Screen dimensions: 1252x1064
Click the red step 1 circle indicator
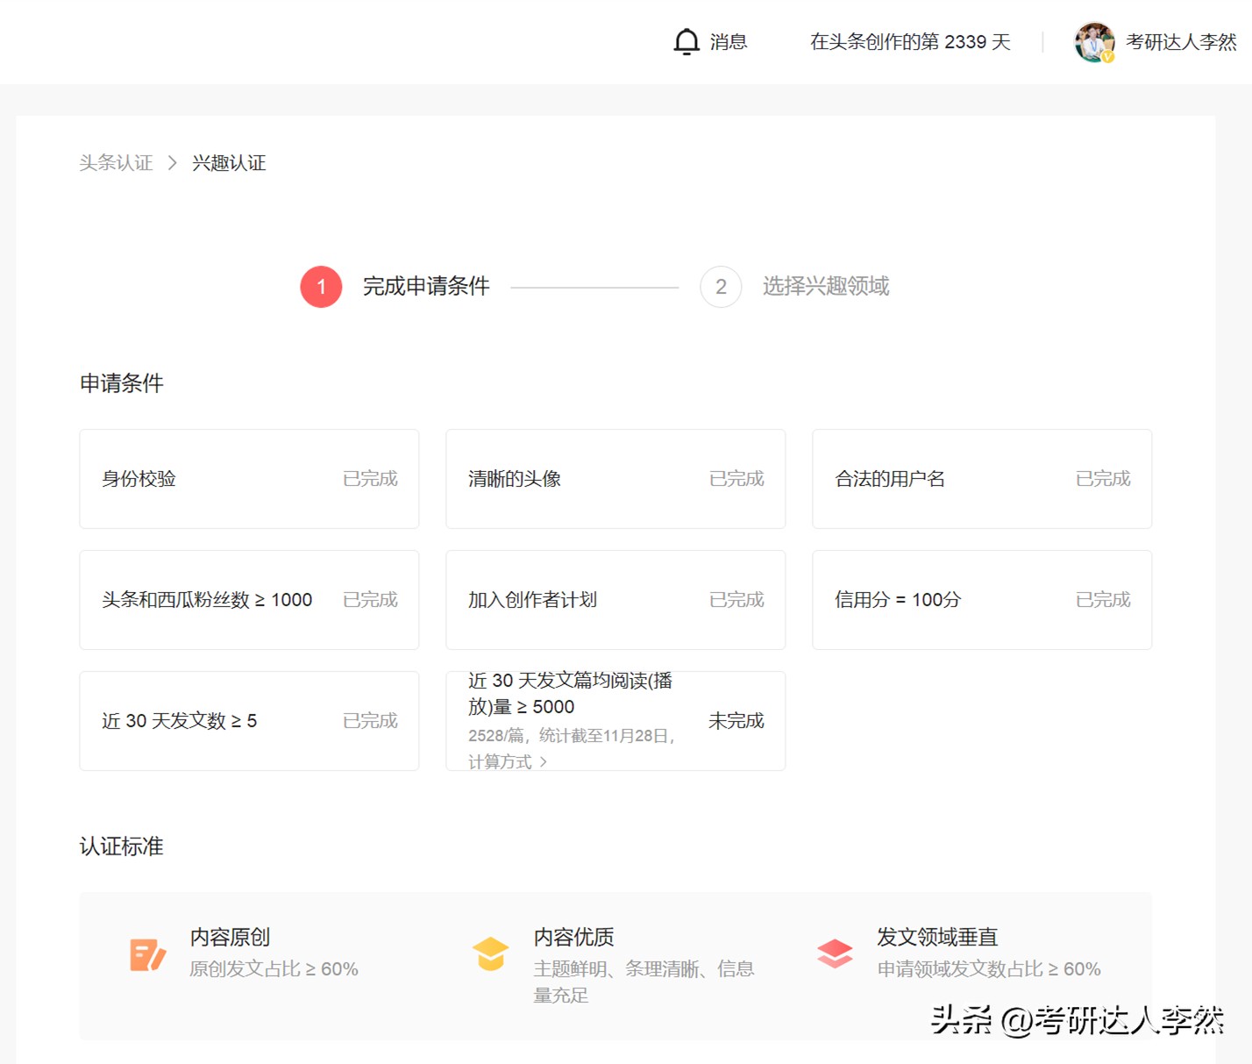(x=321, y=287)
